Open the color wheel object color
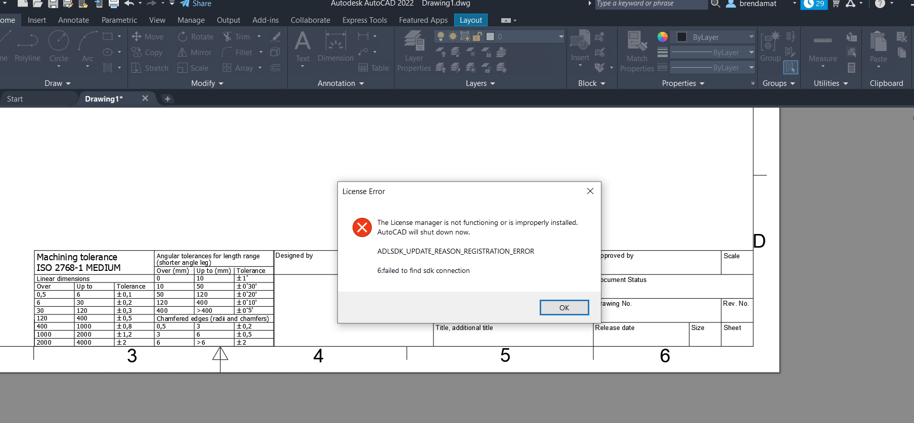The height and width of the screenshot is (423, 914). (x=662, y=37)
